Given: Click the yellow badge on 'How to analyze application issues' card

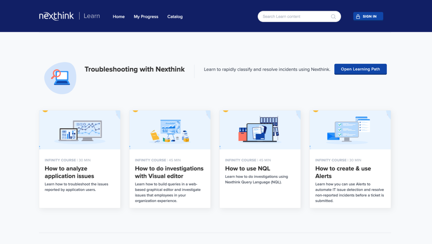Looking at the screenshot, I should coord(45,111).
